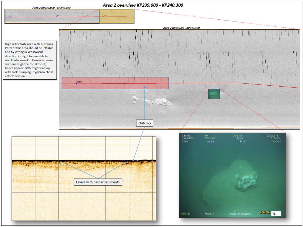The height and width of the screenshot is (227, 303).
Task: Click the blue CPT marker in red zone
Action: tap(76, 83)
